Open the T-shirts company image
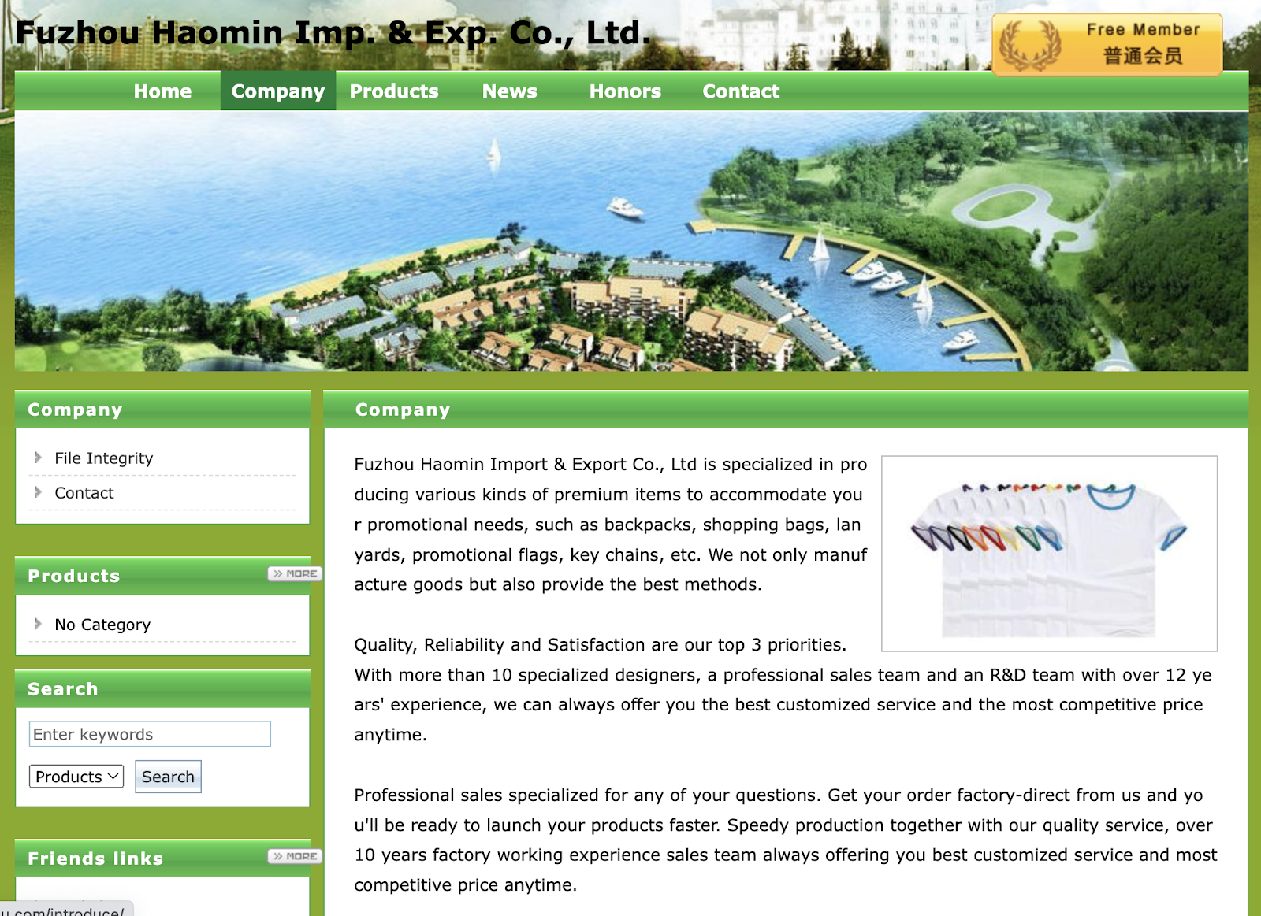Screen dimensions: 1261x916 click(x=1049, y=554)
